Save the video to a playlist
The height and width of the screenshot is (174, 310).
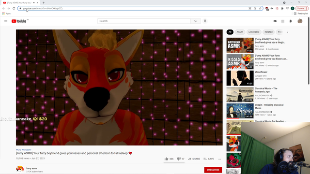tap(209, 159)
